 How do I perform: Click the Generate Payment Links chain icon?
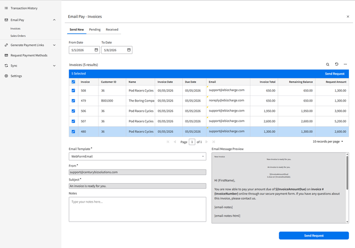coord(6,45)
